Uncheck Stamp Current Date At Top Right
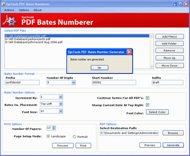This screenshot has width=190, height=156. tap(147, 105)
